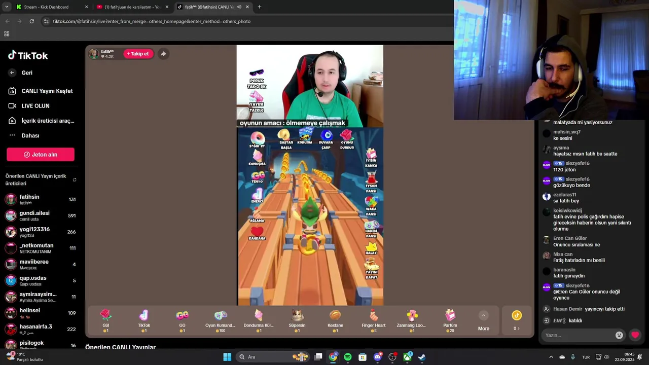Screen dimensions: 649x365
Task: Select LIVE OLUN menu item
Action: 29,106
